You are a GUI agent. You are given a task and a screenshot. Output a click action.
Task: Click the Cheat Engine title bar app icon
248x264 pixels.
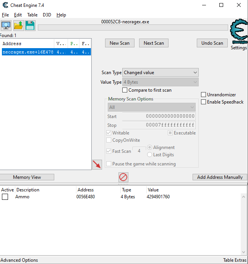(5, 5)
